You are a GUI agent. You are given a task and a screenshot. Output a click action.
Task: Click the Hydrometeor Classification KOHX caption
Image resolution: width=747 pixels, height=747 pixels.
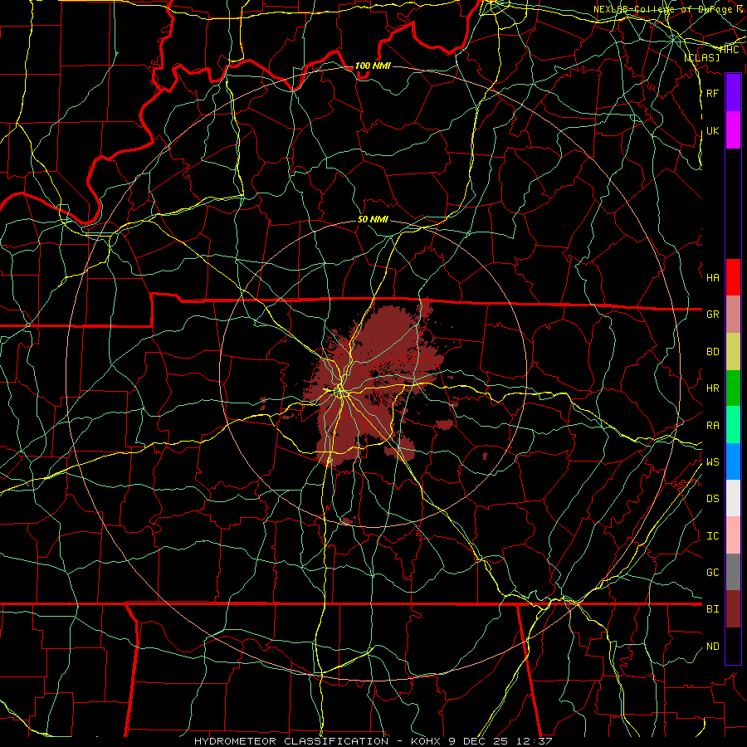coord(373,741)
